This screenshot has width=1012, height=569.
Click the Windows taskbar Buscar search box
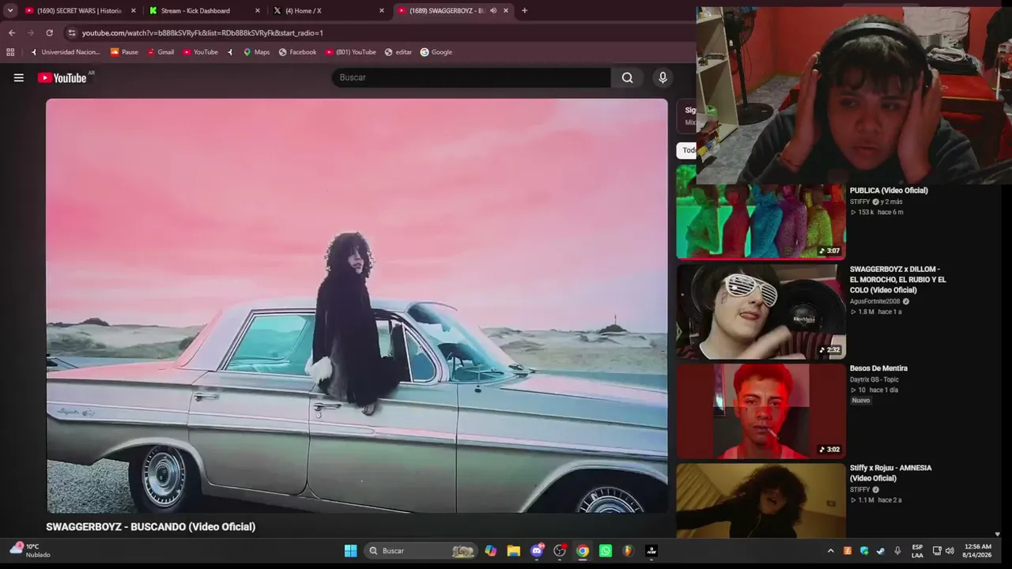422,551
